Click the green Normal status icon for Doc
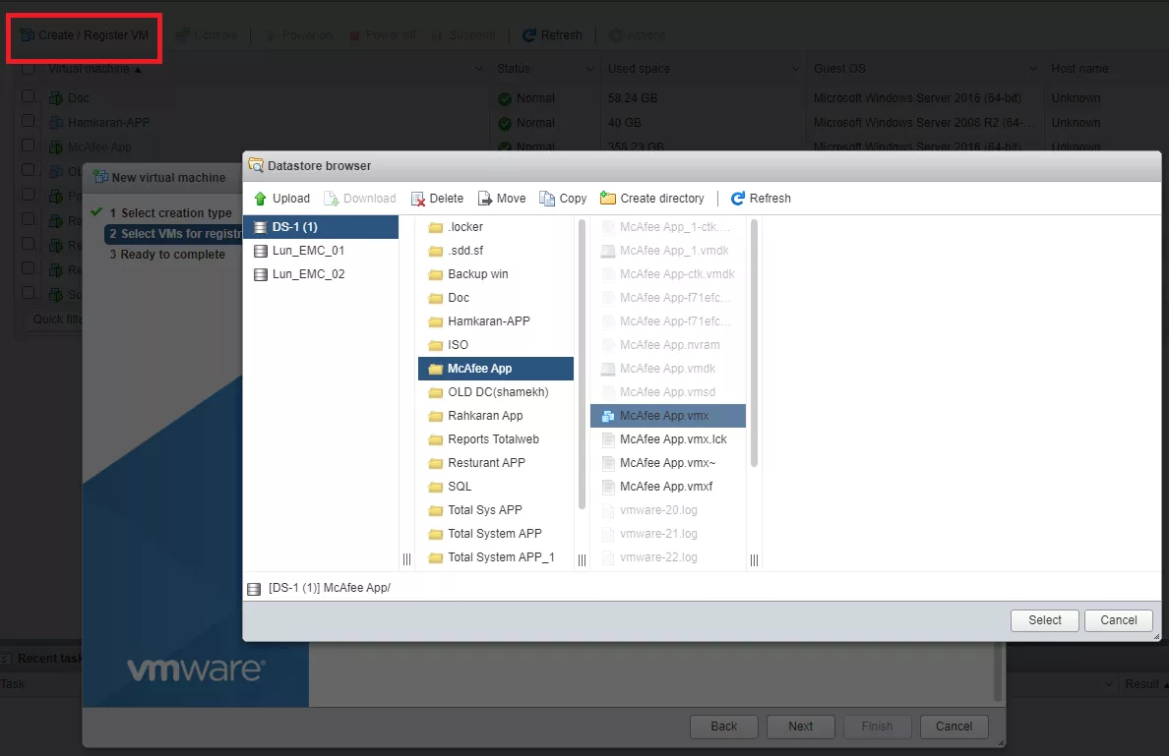1169x756 pixels. (505, 99)
